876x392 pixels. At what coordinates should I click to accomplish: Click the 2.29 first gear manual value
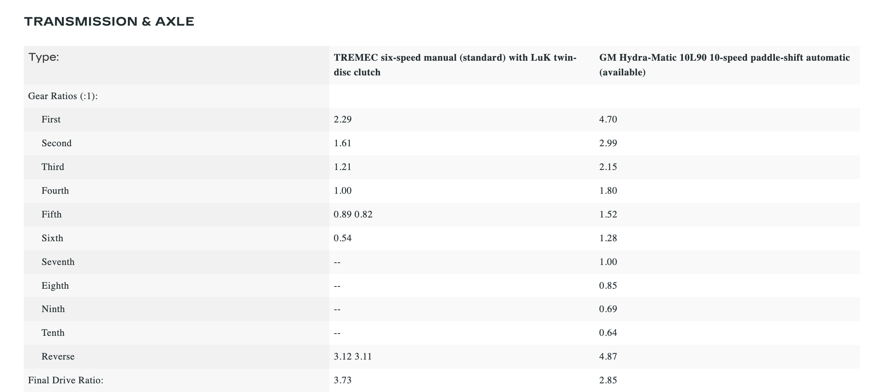(343, 119)
